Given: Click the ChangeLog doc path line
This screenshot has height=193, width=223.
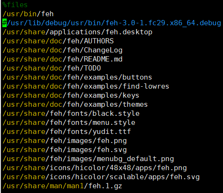Looking at the screenshot, I should pyautogui.click(x=62, y=50).
